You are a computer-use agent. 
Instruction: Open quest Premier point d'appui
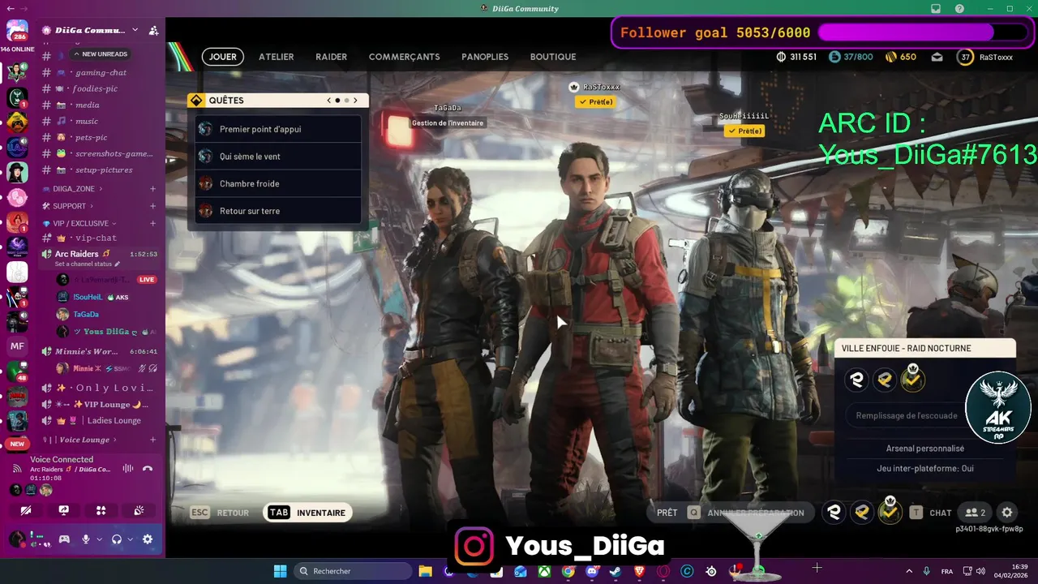point(278,129)
